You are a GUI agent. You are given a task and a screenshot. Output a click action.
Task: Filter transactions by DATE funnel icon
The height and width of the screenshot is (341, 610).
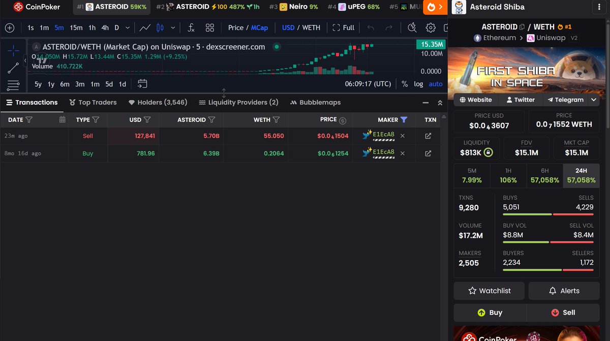[x=29, y=120]
